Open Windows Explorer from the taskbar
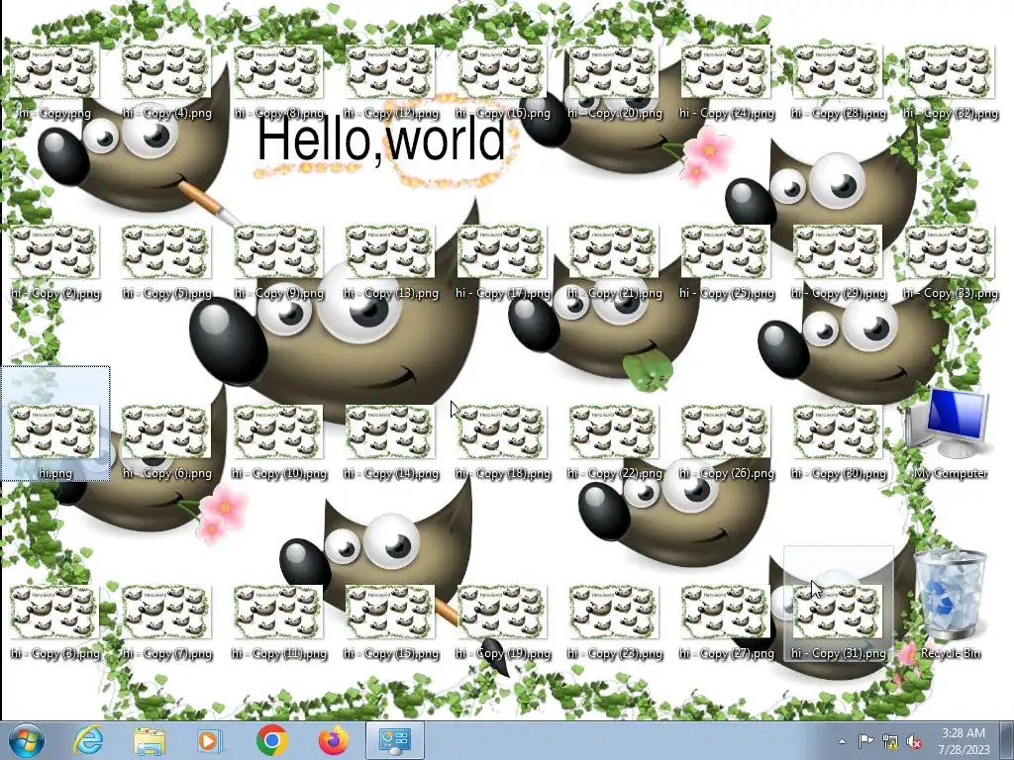The width and height of the screenshot is (1014, 760). tap(149, 740)
